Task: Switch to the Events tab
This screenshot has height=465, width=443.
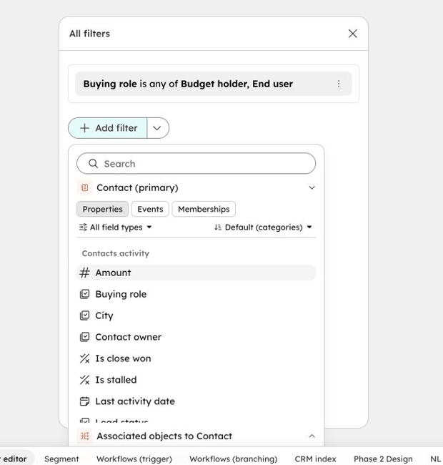Action: 150,209
